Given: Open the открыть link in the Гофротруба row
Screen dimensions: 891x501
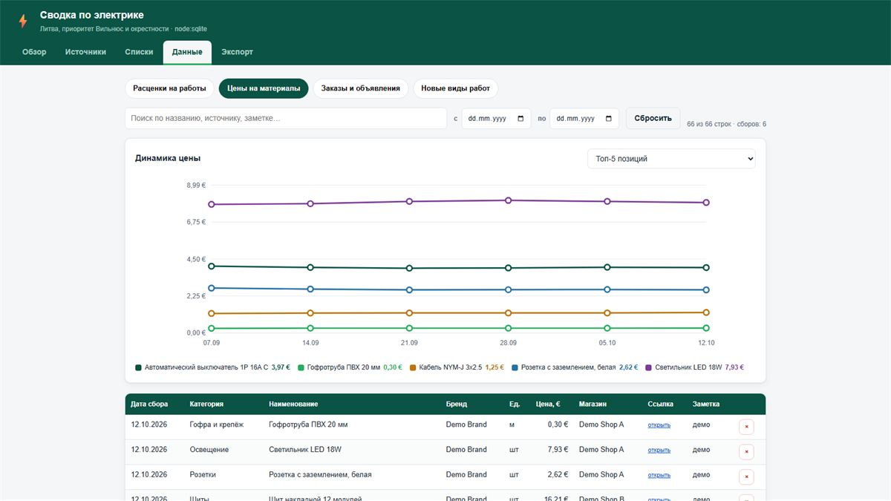Looking at the screenshot, I should pyautogui.click(x=659, y=425).
